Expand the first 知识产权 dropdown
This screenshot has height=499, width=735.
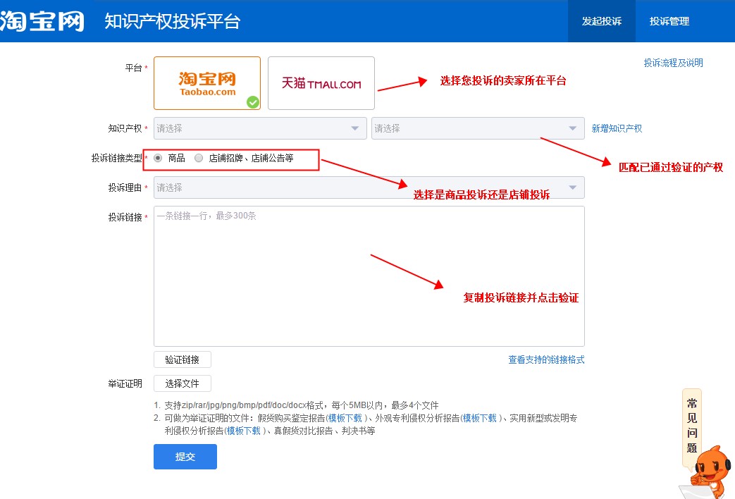(260, 128)
